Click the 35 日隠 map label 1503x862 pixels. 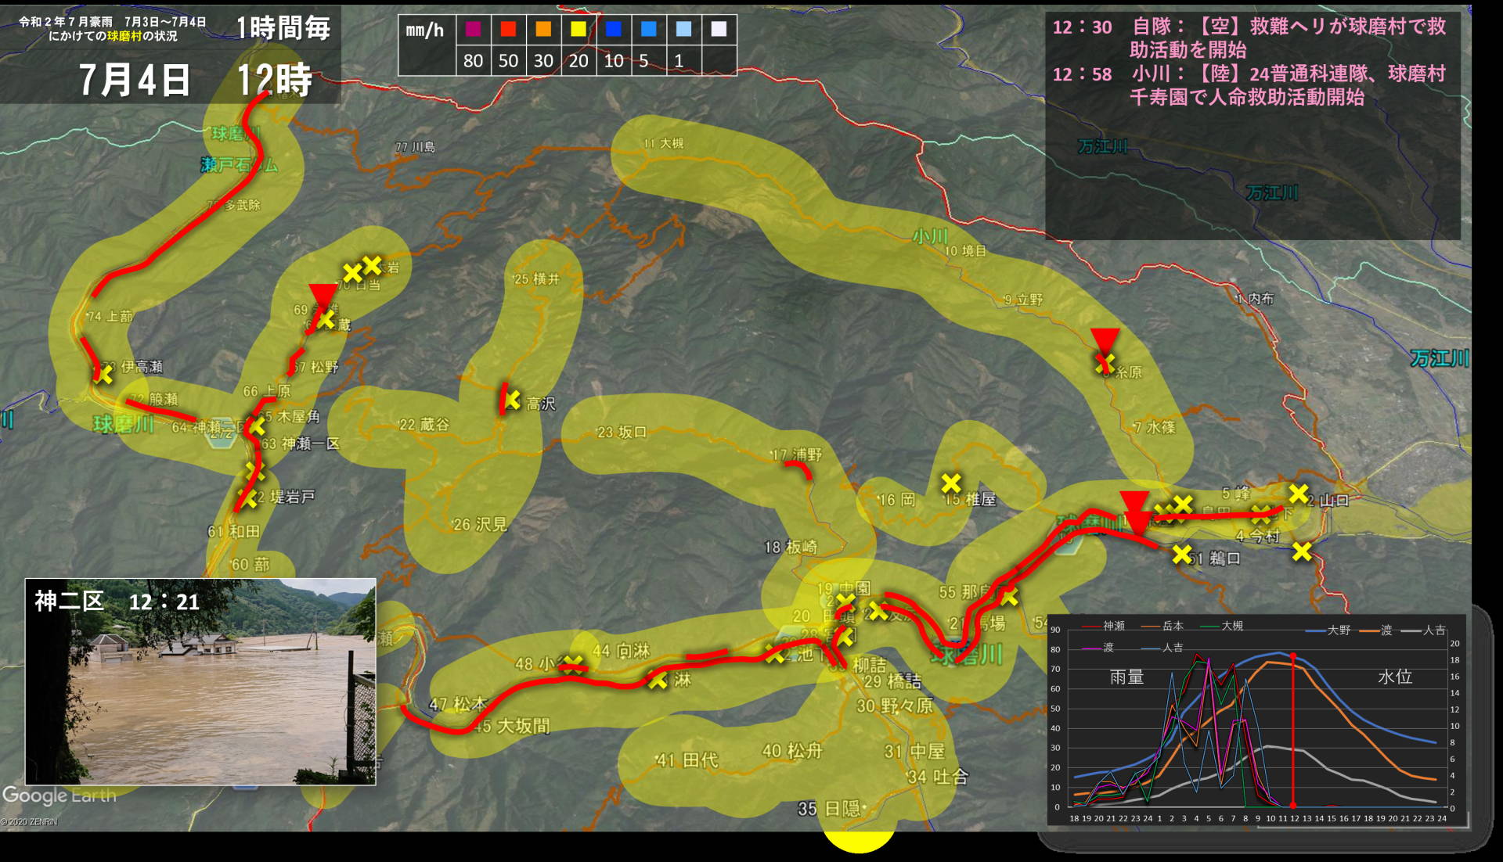(829, 809)
